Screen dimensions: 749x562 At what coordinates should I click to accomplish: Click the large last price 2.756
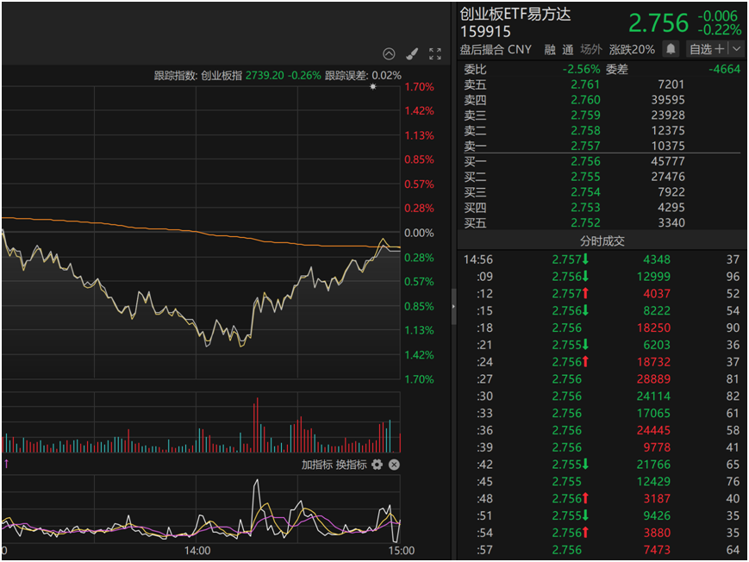[658, 23]
